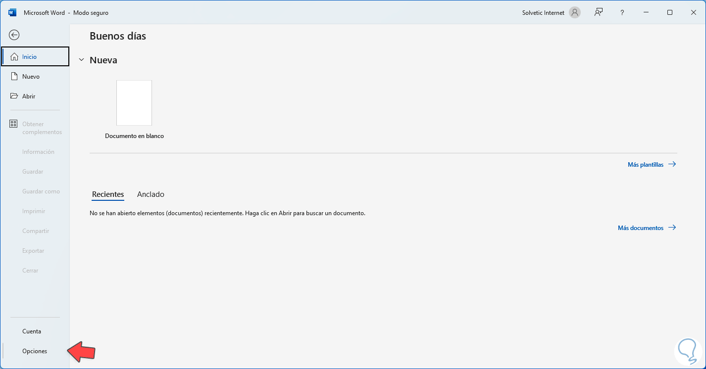Click the Help question mark icon
The height and width of the screenshot is (369, 706).
coord(622,12)
